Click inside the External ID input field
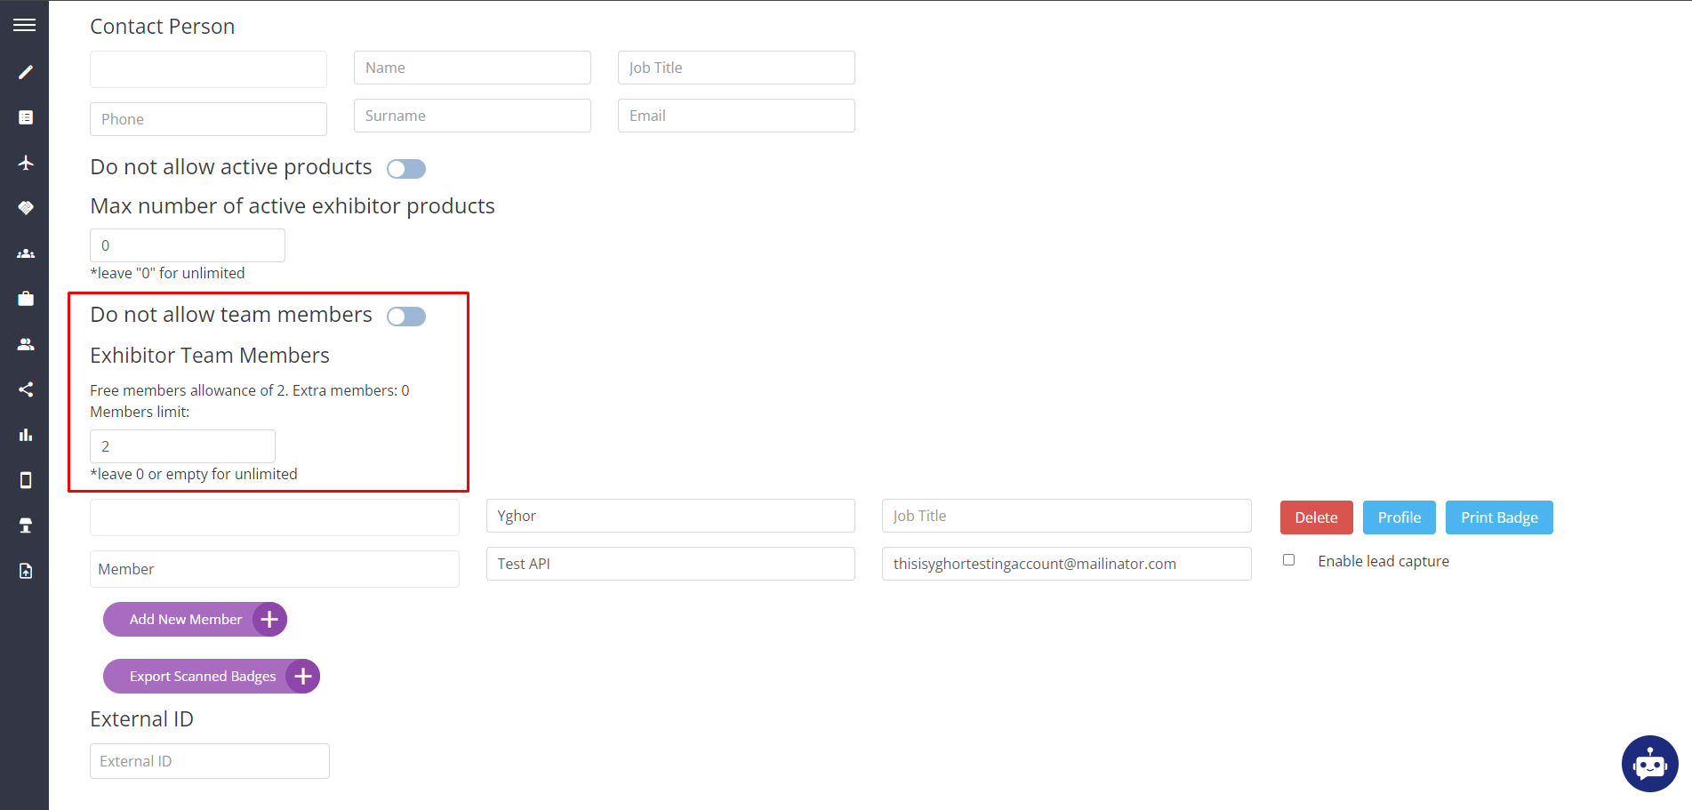The height and width of the screenshot is (810, 1692). click(x=209, y=760)
